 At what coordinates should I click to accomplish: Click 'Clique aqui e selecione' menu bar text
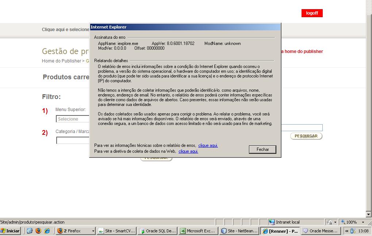65,30
